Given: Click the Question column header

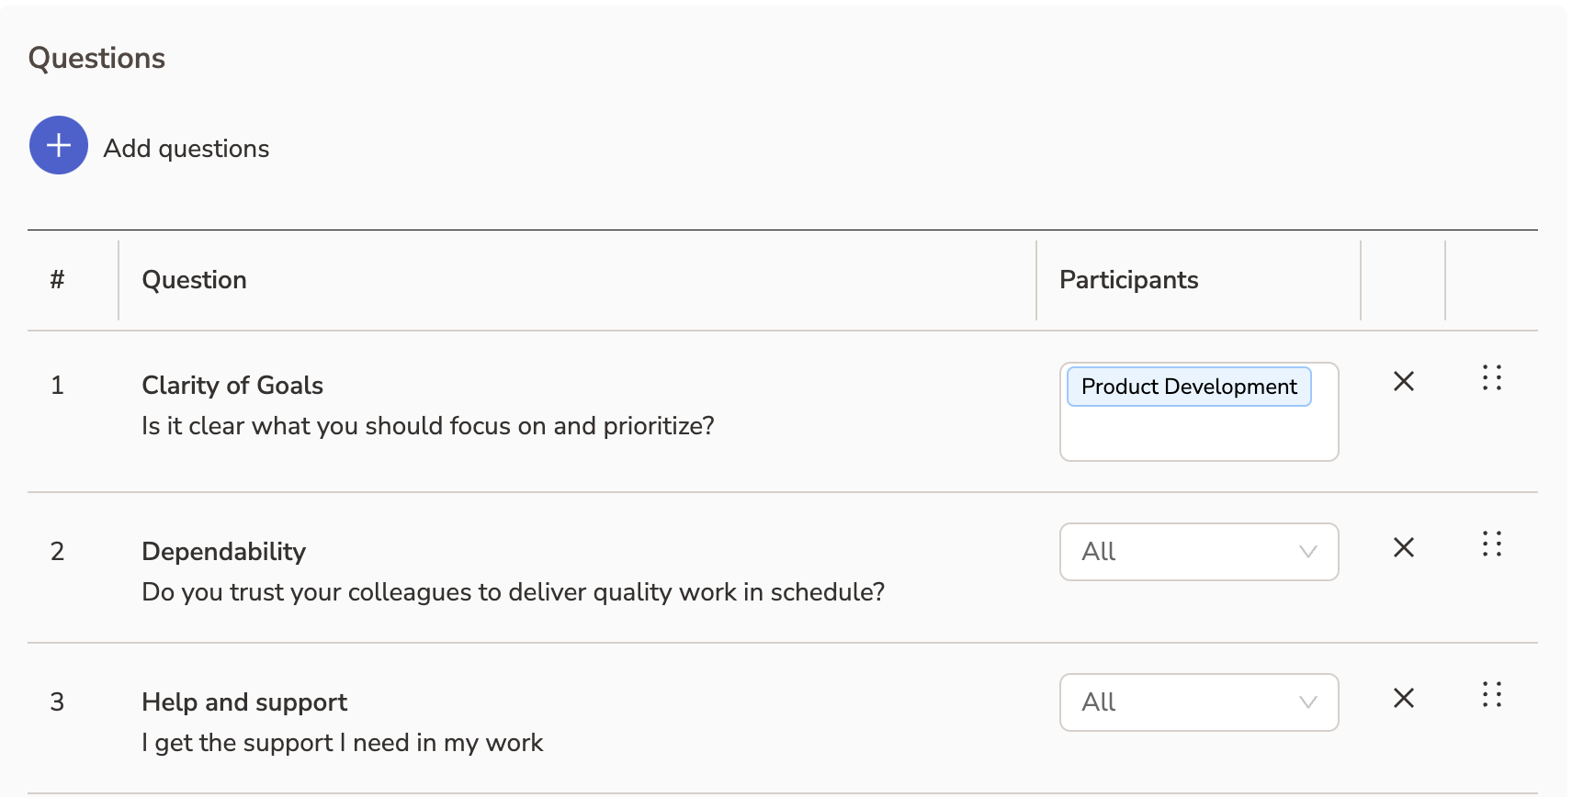Looking at the screenshot, I should tap(194, 280).
